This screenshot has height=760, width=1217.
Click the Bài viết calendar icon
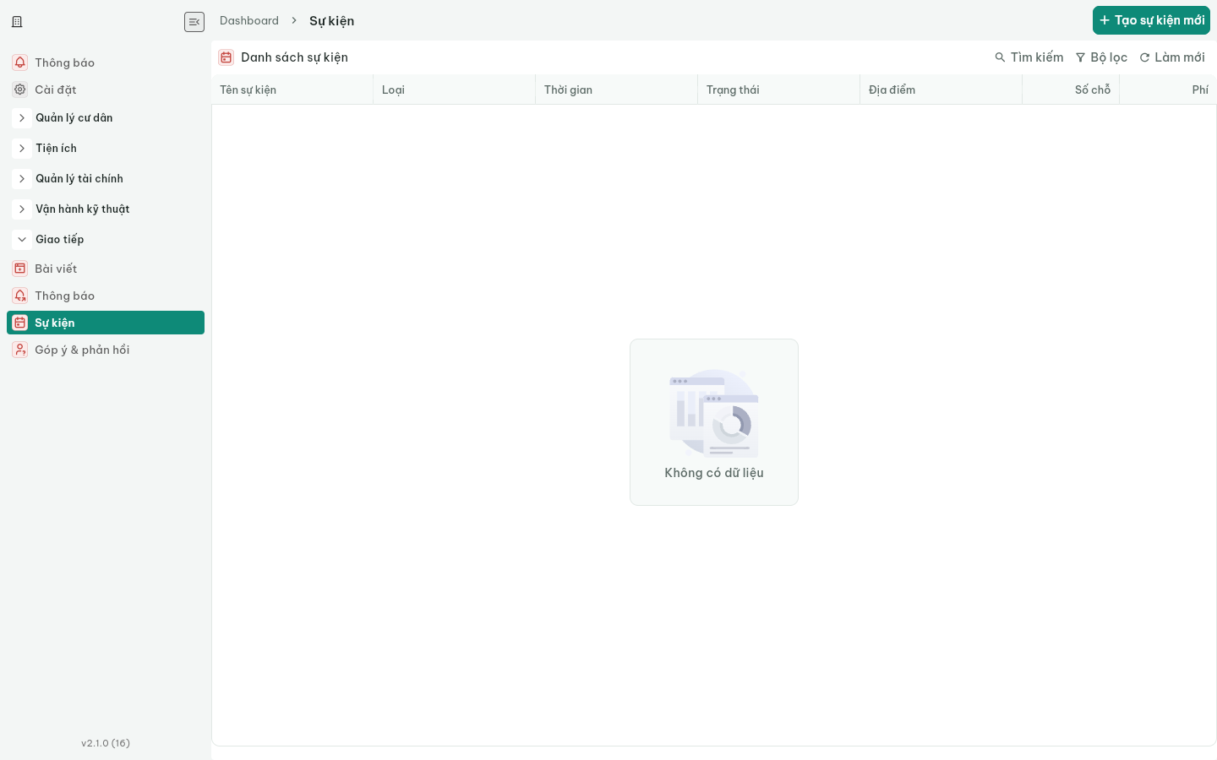(x=20, y=269)
